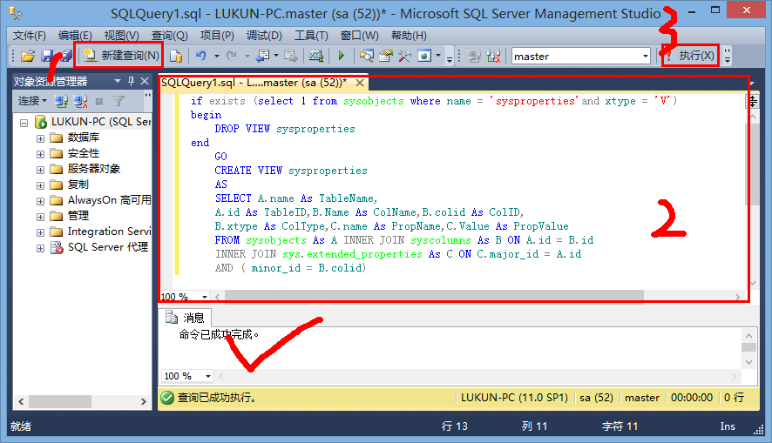Screen dimensions: 772x443
Task: Open the 工具(T) menu
Action: [x=311, y=36]
